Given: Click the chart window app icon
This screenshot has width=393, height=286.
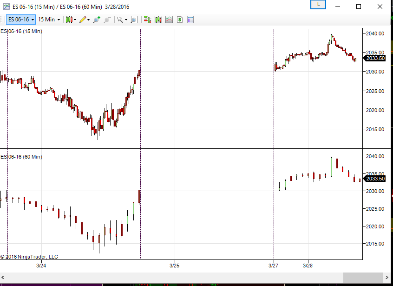Looking at the screenshot, I should (x=6, y=7).
